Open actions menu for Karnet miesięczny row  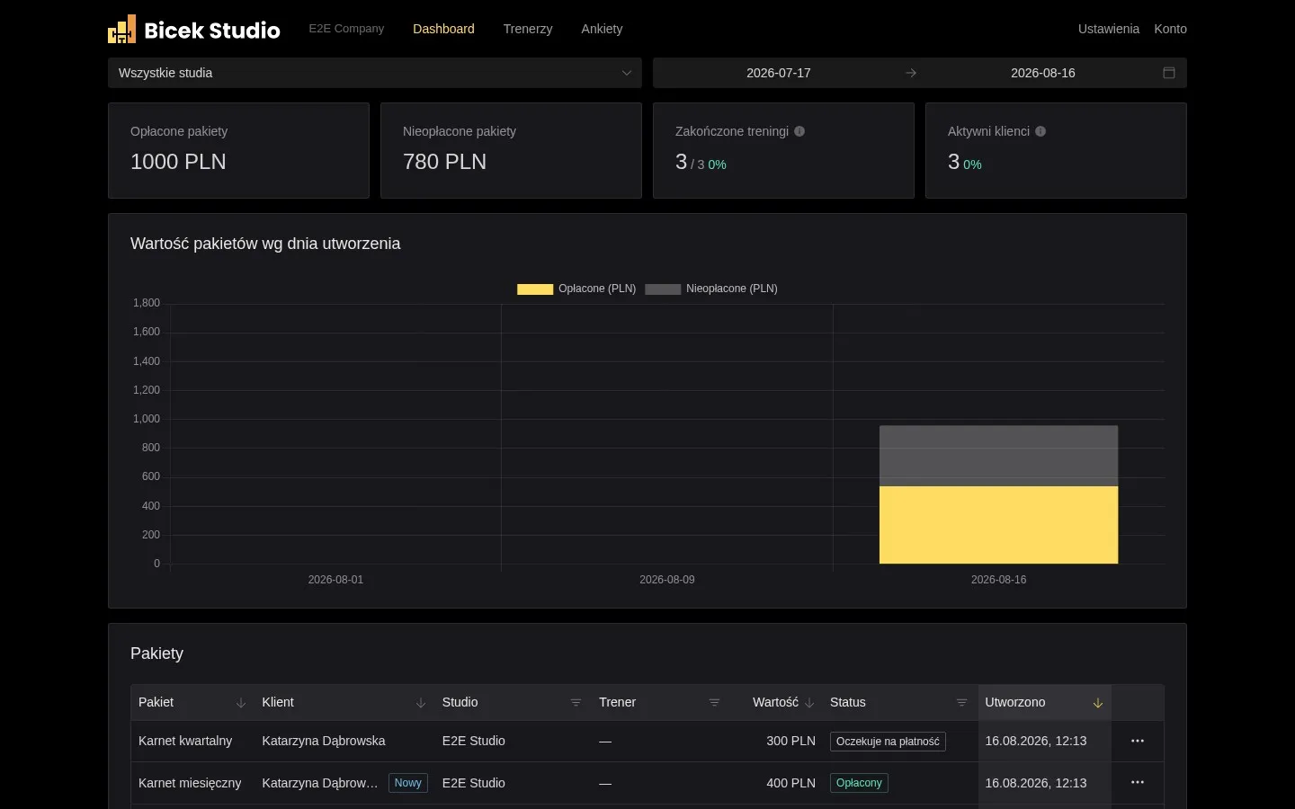pyautogui.click(x=1138, y=782)
